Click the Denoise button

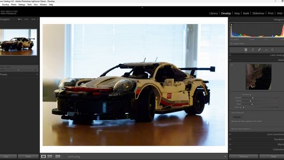(237, 117)
